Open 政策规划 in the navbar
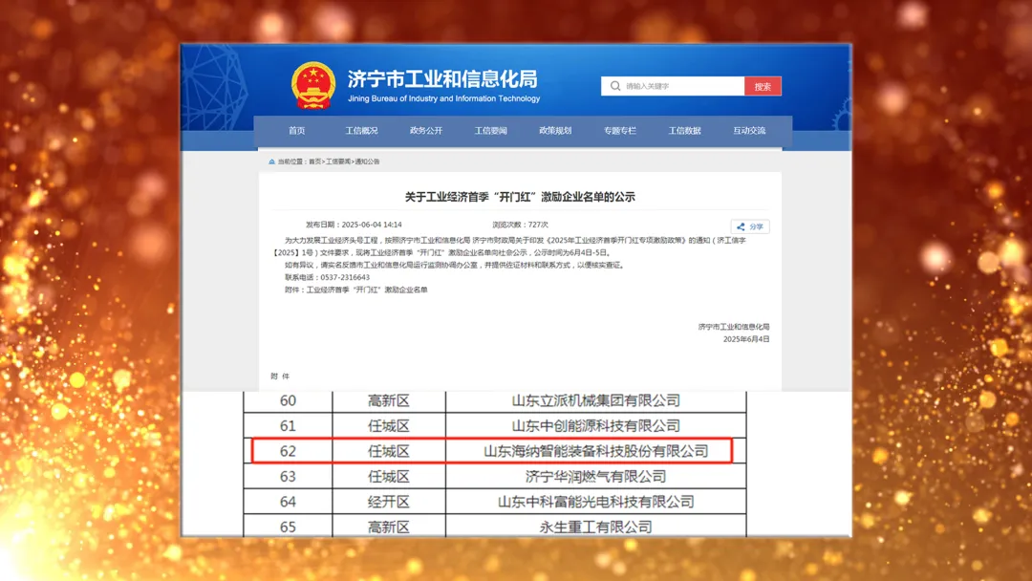 (555, 131)
